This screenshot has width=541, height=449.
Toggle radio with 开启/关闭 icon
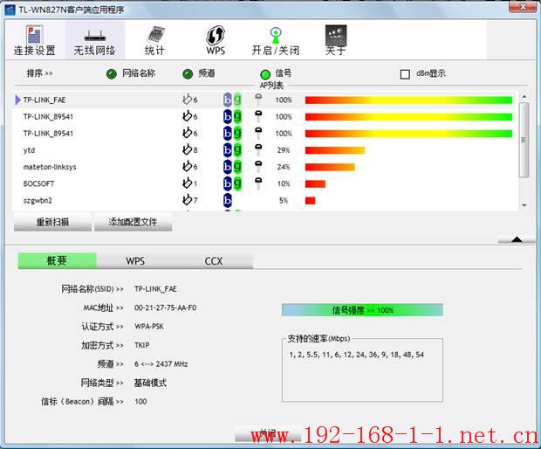click(x=276, y=40)
